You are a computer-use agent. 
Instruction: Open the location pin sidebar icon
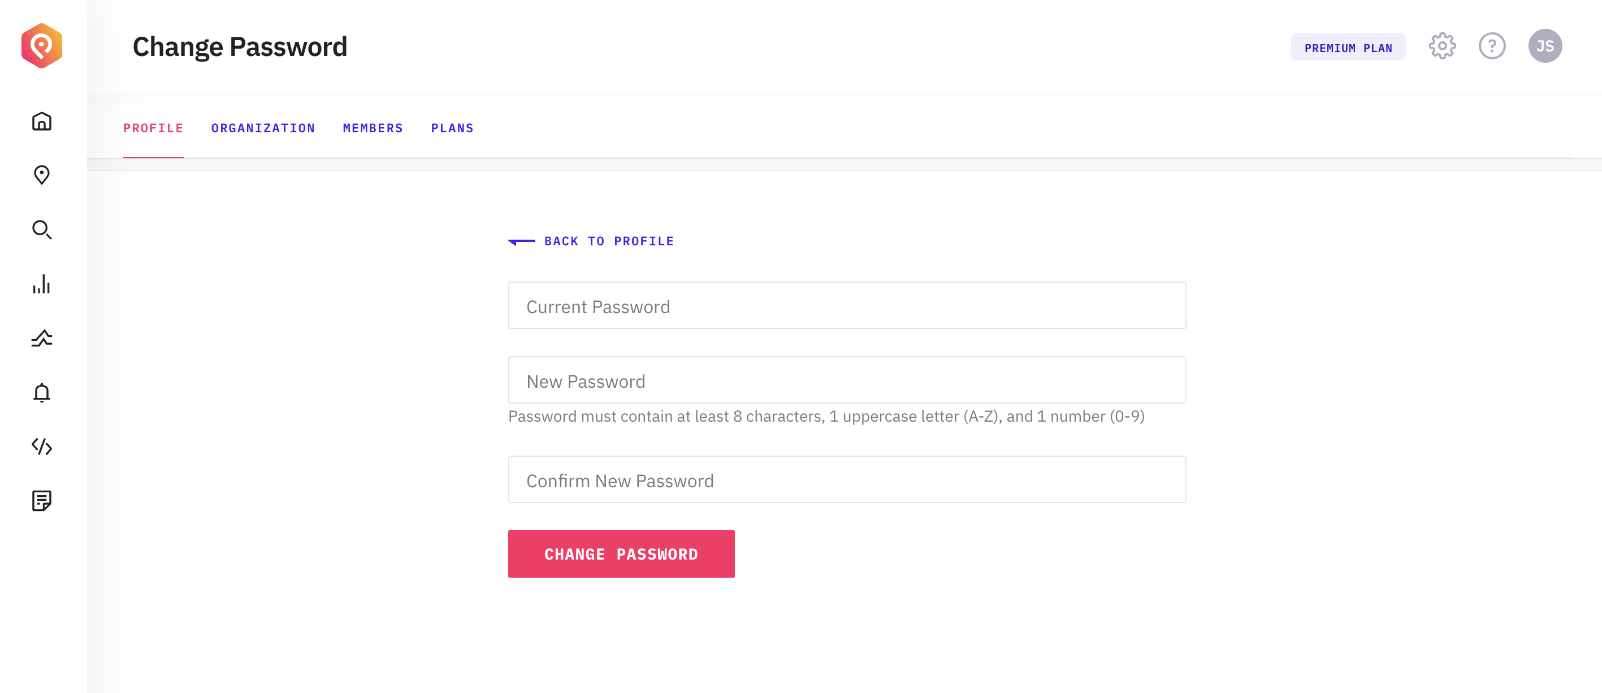click(x=42, y=175)
